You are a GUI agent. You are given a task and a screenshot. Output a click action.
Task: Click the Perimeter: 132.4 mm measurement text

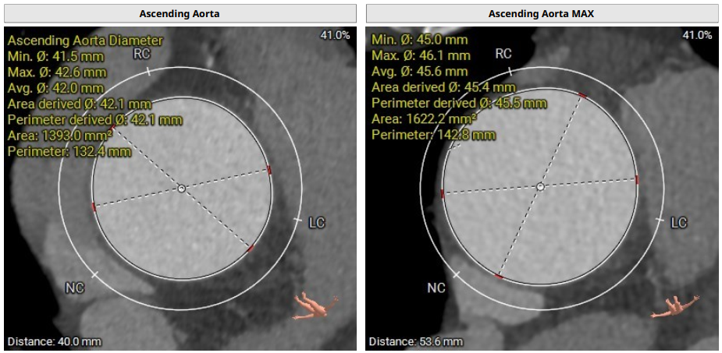(x=69, y=151)
